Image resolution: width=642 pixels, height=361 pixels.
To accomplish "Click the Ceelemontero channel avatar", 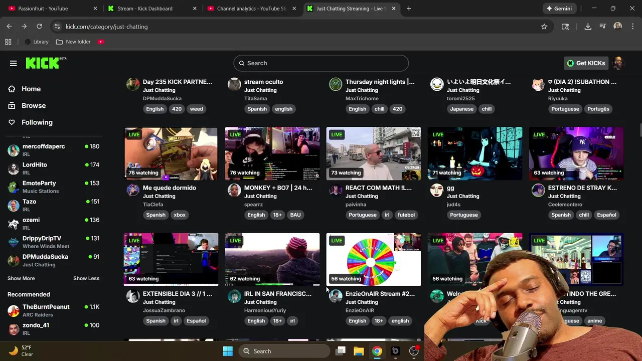I will 538,190.
